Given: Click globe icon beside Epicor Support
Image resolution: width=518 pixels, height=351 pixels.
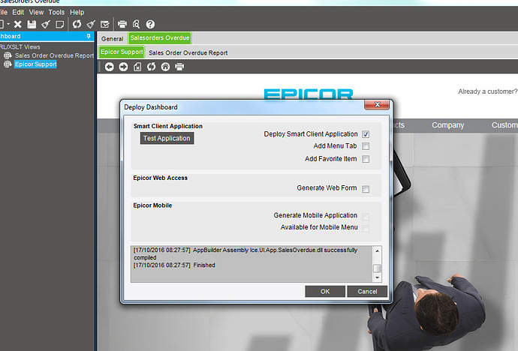Looking at the screenshot, I should [8, 64].
